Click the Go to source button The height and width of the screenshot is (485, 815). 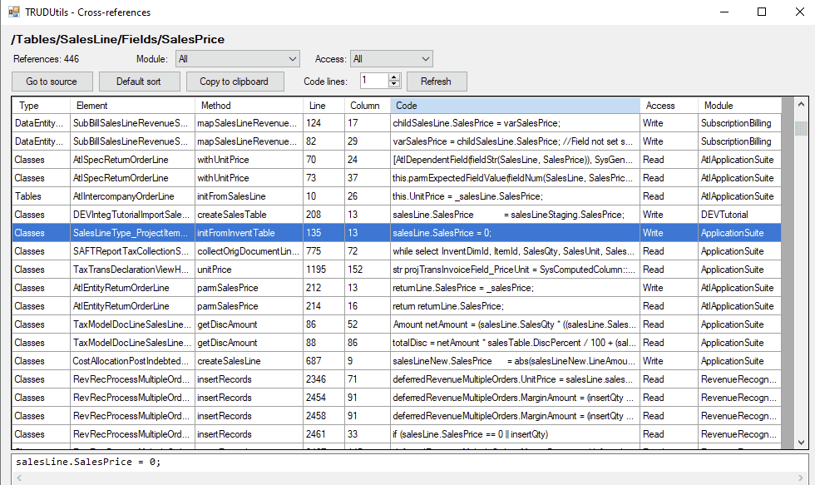[52, 82]
